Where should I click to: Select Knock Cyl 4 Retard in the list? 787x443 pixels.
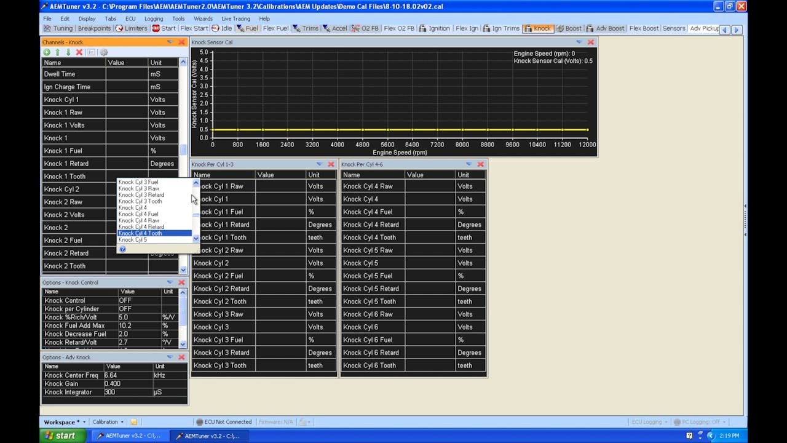pyautogui.click(x=141, y=227)
